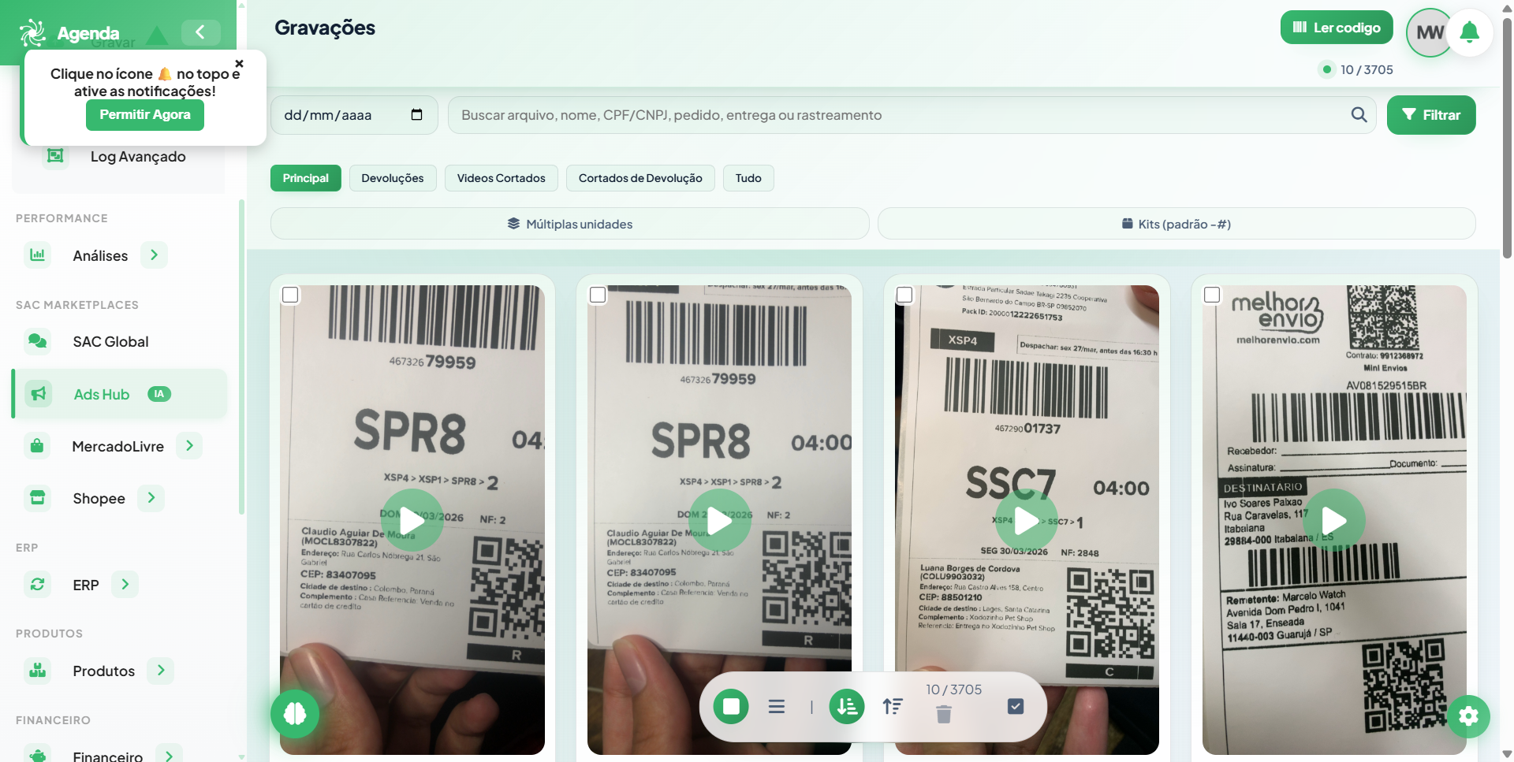Image resolution: width=1514 pixels, height=762 pixels.
Task: Click the Análises chart icon
Action: point(37,255)
